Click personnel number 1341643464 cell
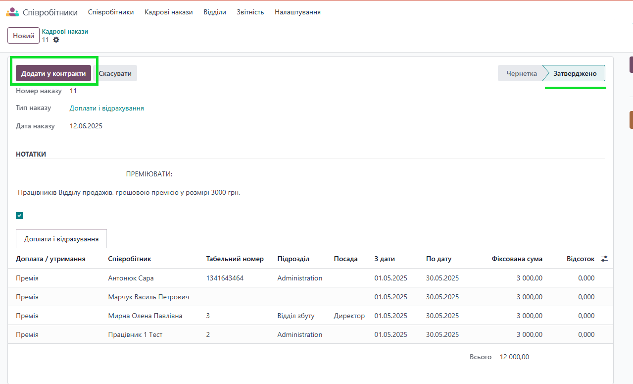The height and width of the screenshot is (384, 633). click(225, 278)
